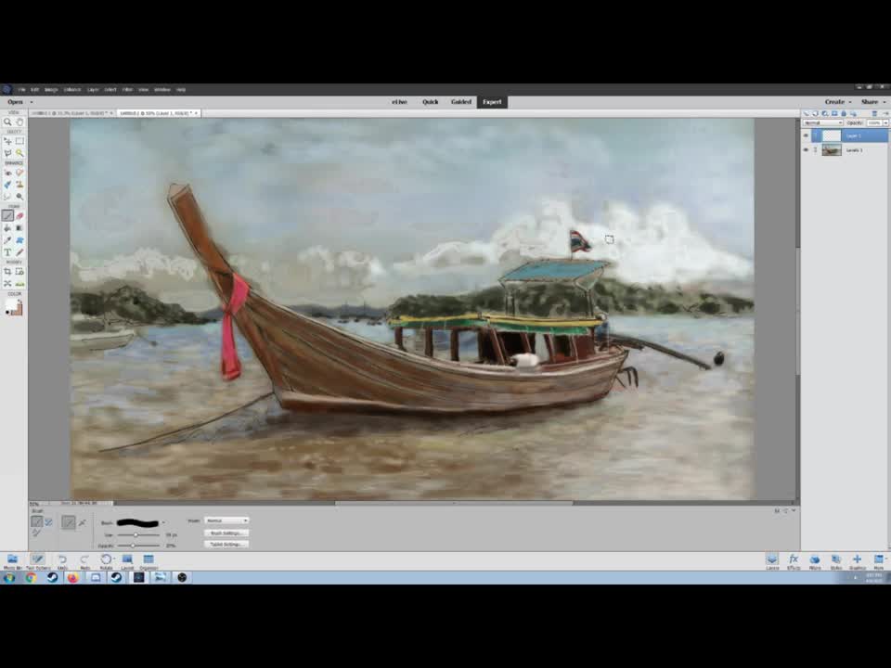Switch to the Quick mode tab
891x668 pixels.
tap(430, 102)
